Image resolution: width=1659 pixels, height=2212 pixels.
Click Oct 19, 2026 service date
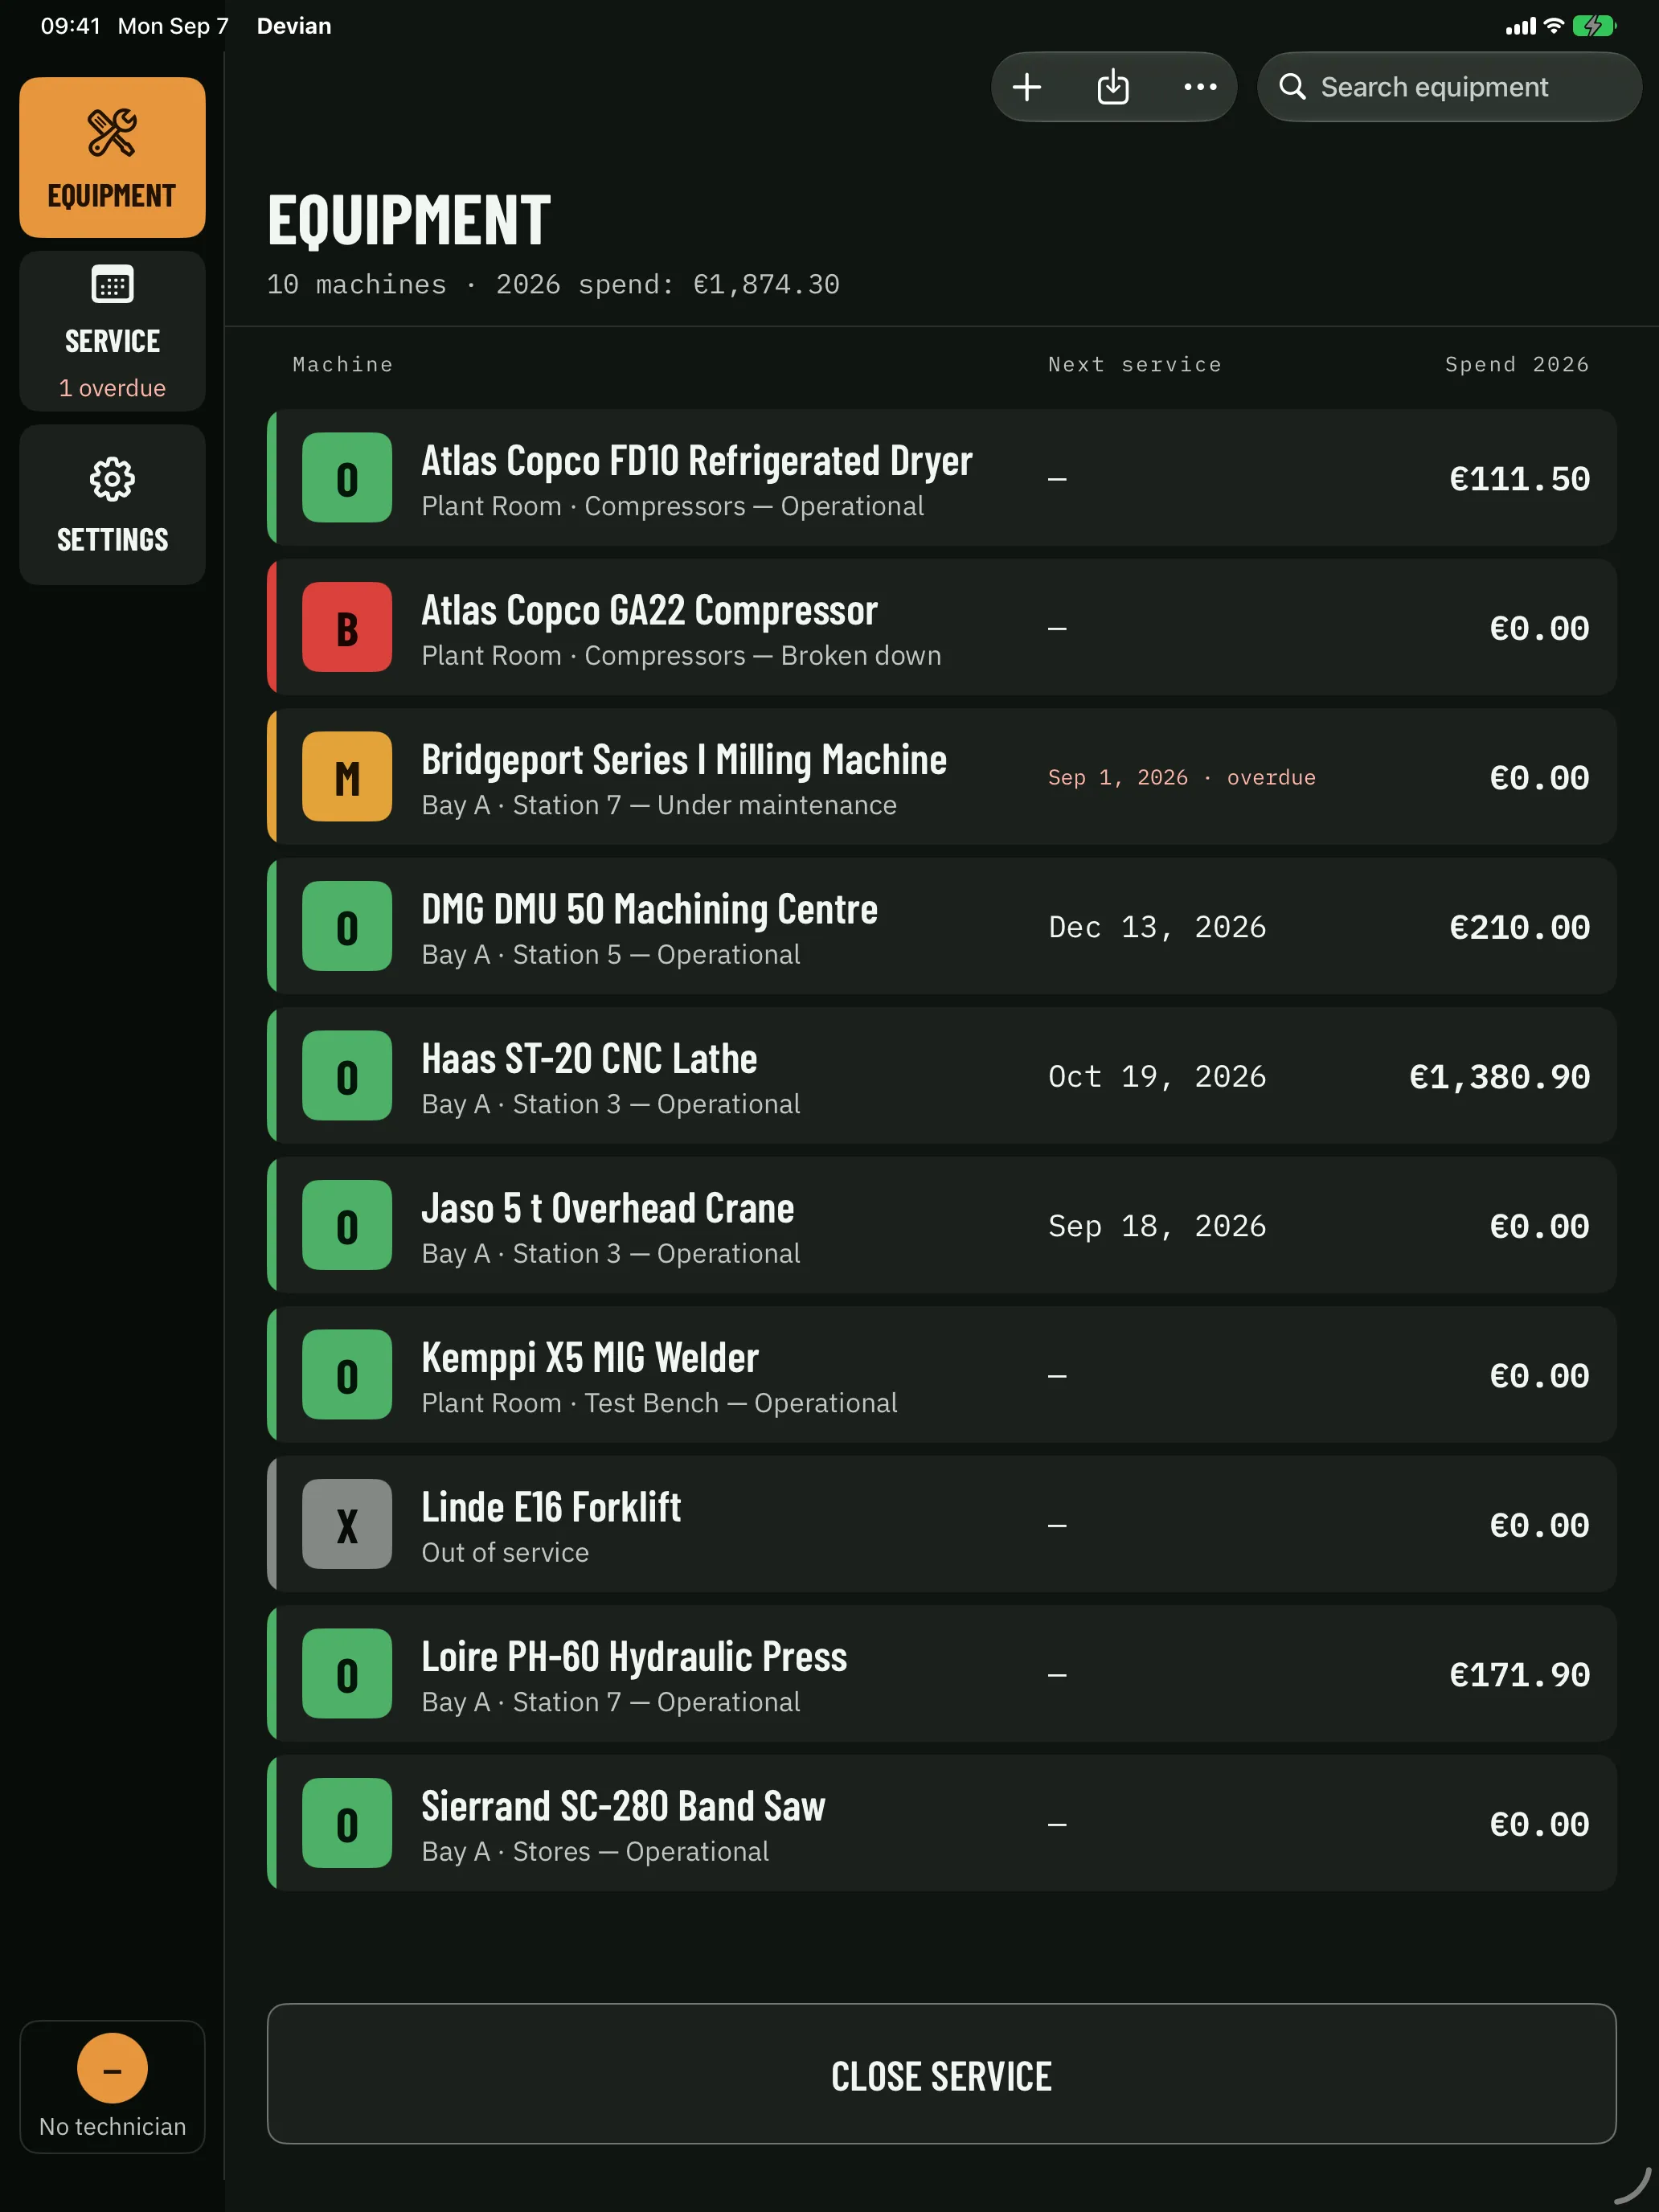(x=1157, y=1076)
